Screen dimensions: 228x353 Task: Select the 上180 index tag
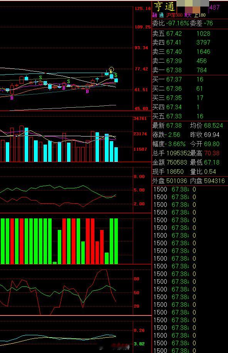pos(200,15)
